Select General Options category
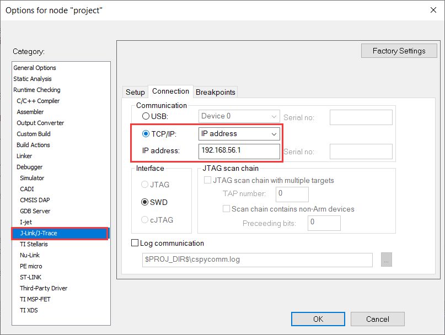The width and height of the screenshot is (445, 335). (35, 68)
